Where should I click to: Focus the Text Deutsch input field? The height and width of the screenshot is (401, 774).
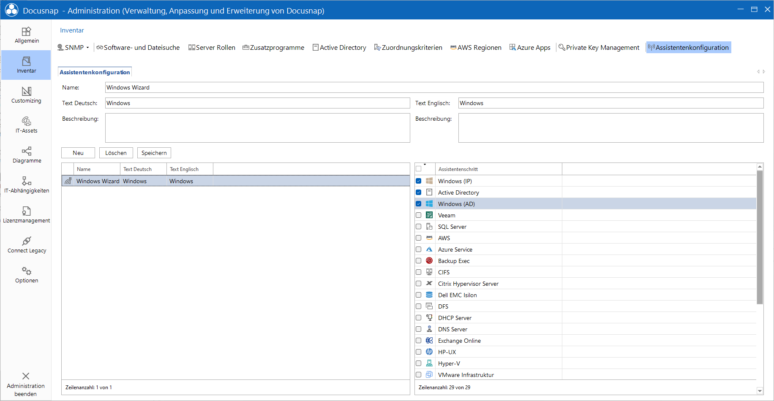tap(257, 103)
